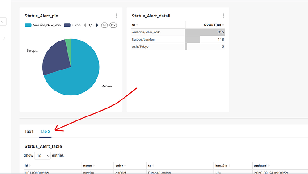
Task: Select America/New_York row in detail table
Action: 178,32
